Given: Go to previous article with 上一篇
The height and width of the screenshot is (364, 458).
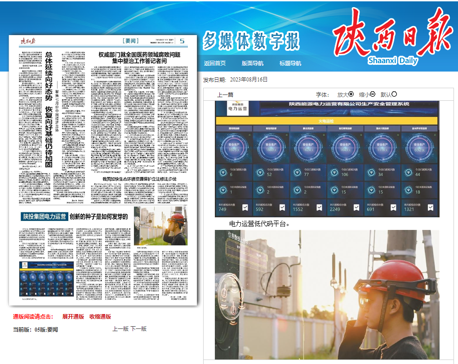Looking at the screenshot, I should tap(225, 95).
